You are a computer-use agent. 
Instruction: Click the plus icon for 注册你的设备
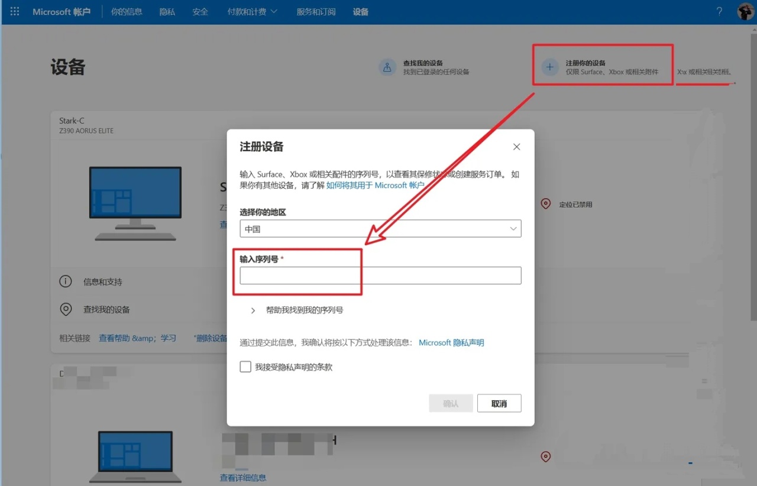550,67
